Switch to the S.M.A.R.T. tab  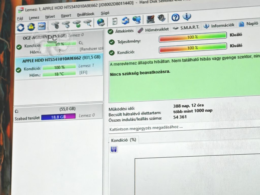pos(186,27)
